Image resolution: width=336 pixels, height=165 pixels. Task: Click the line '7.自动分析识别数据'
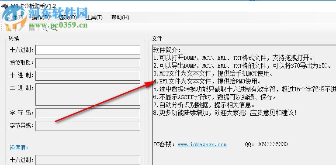coord(204,105)
